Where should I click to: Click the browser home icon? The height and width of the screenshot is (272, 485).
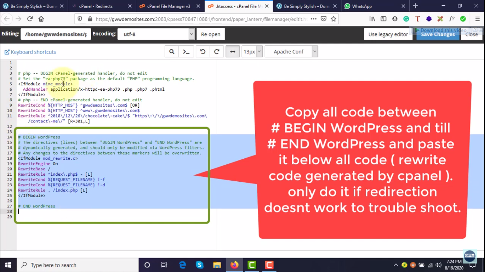[x=41, y=19]
